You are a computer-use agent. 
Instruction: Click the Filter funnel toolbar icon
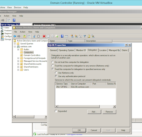click(84, 36)
